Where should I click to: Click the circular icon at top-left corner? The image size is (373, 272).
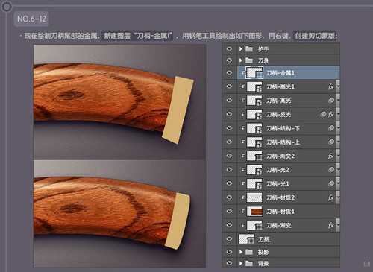click(x=6, y=7)
